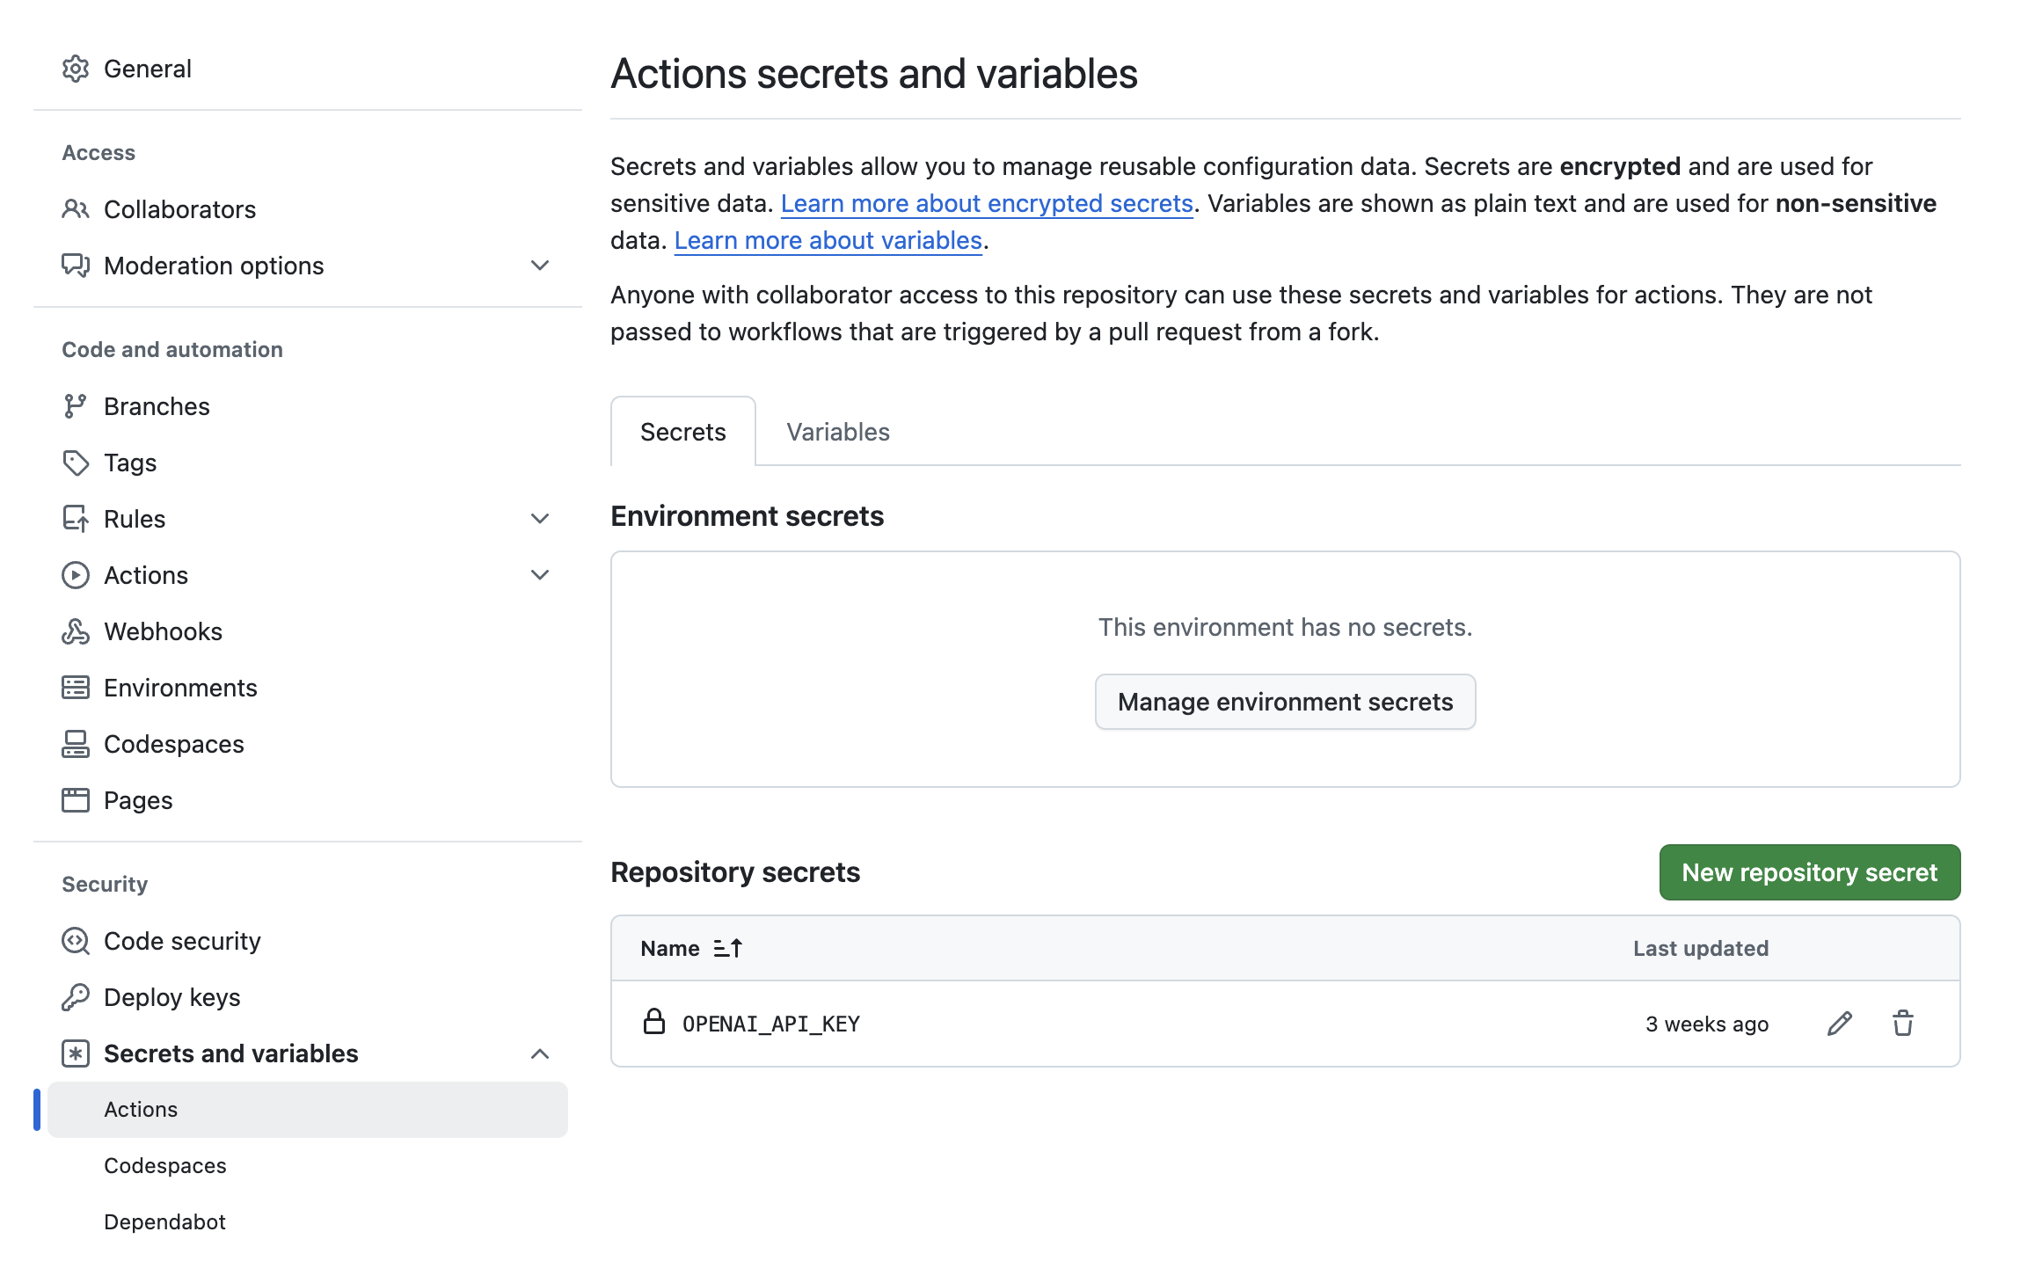This screenshot has width=2028, height=1261.
Task: Click the Tags label icon
Action: [76, 463]
